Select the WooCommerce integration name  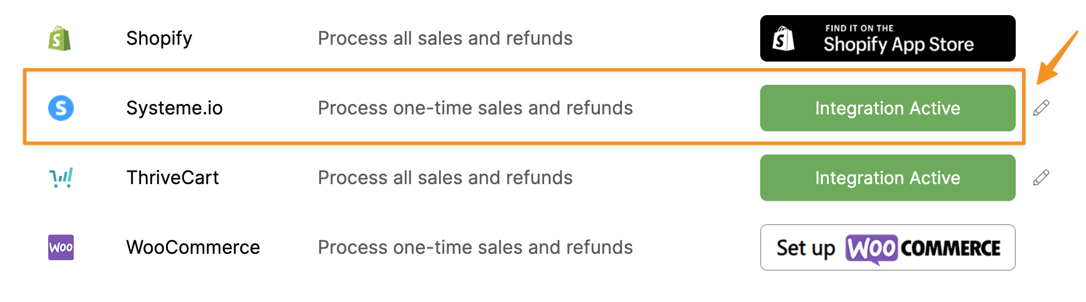(x=193, y=247)
